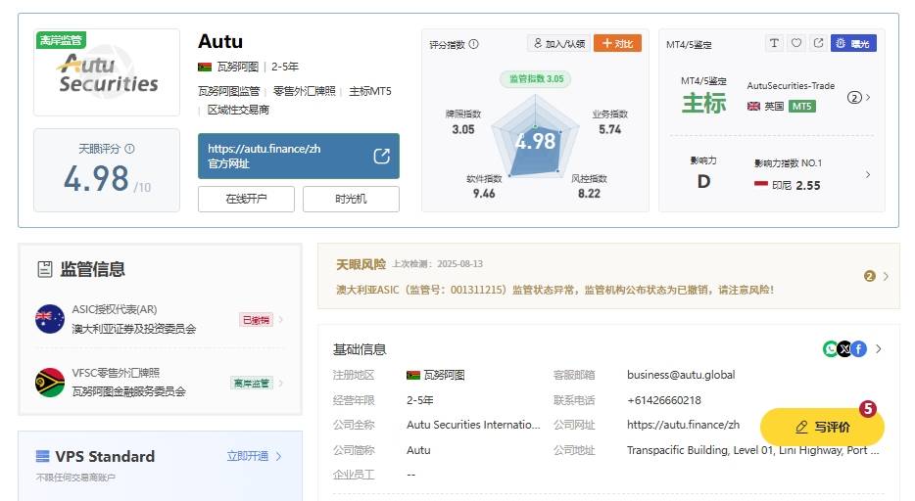Click info icon beside 天眼评分
The height and width of the screenshot is (501, 915).
(129, 149)
